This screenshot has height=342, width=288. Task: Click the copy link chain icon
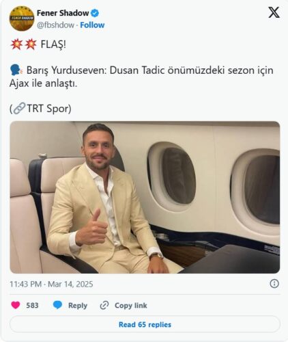tap(104, 305)
